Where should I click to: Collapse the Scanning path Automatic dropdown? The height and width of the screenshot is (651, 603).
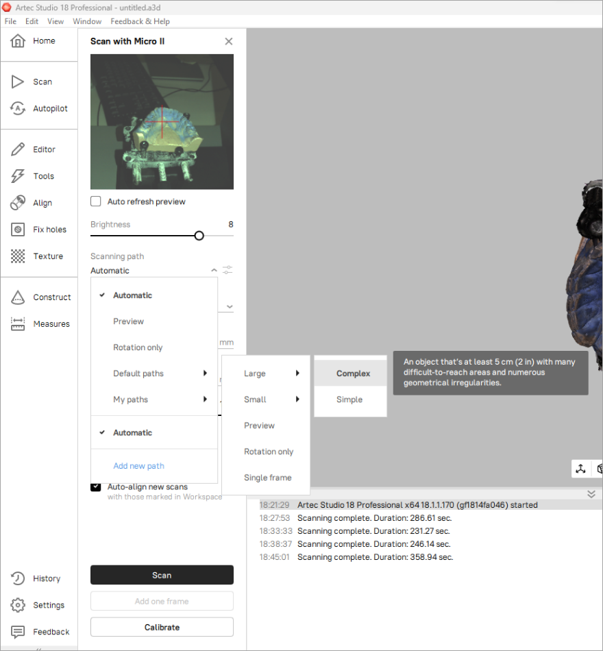click(214, 270)
